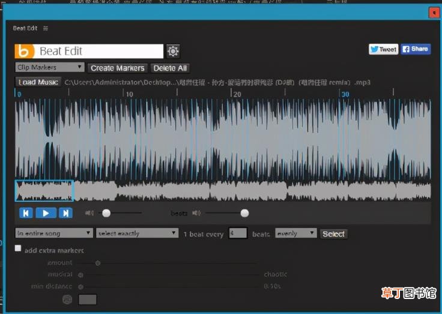Click the beats volume speaker icon
This screenshot has width=442, height=314.
(x=196, y=213)
